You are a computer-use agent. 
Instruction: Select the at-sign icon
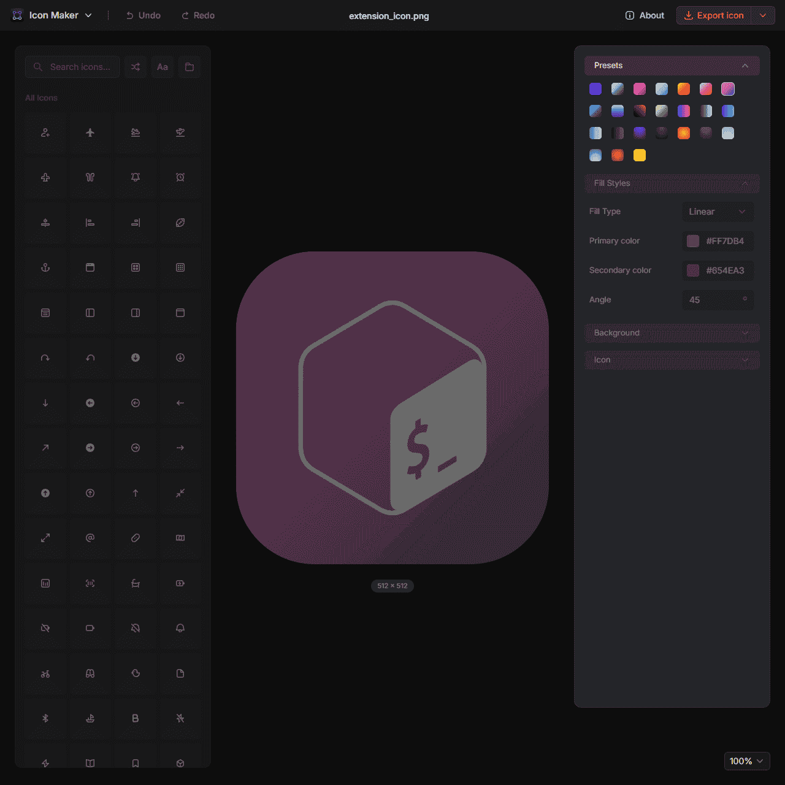(90, 538)
